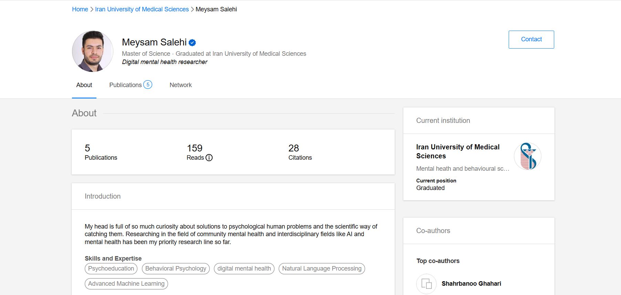This screenshot has width=621, height=295.
Task: Click the '159' reads number
Action: tap(195, 148)
